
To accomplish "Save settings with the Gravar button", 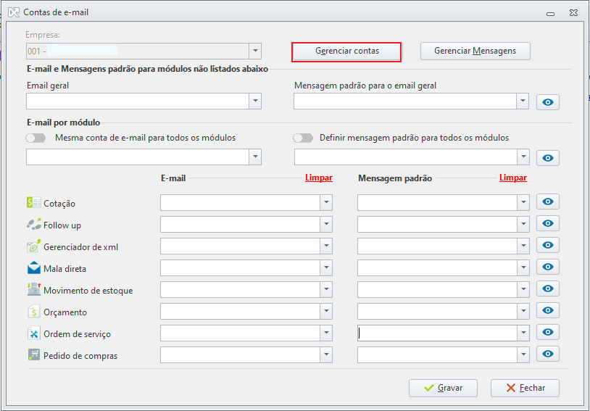I will pyautogui.click(x=442, y=388).
